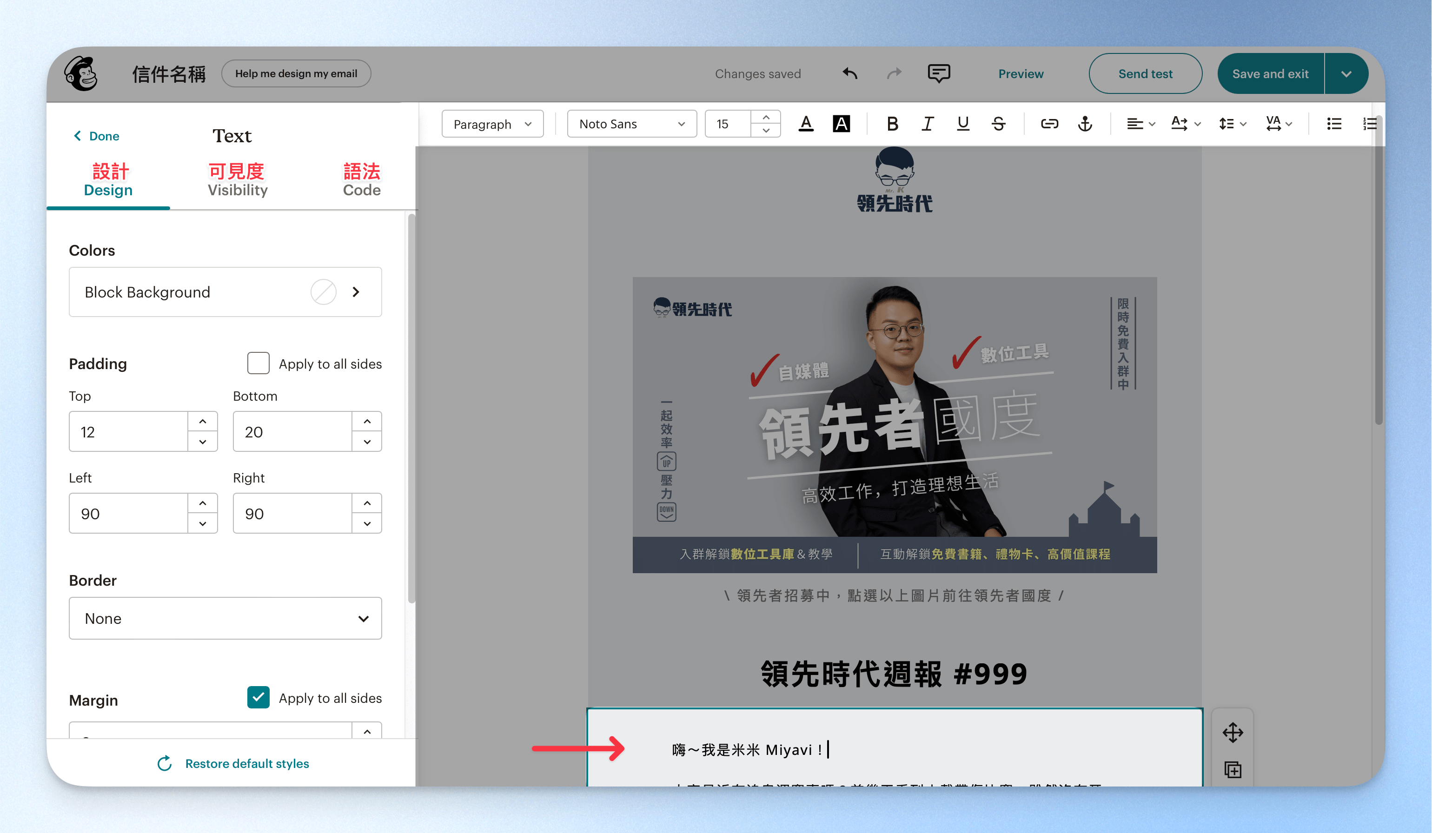Uncheck Margin apply to all sides
The width and height of the screenshot is (1432, 833).
(258, 697)
